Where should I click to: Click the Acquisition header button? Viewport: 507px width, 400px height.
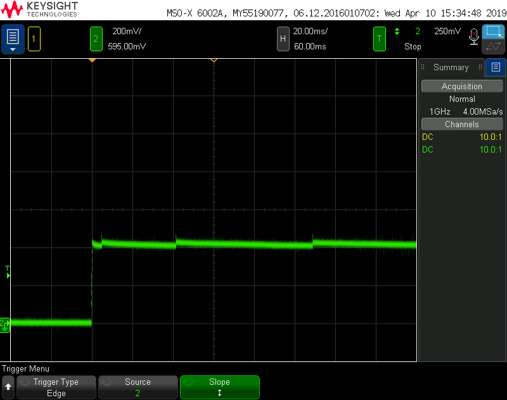462,86
